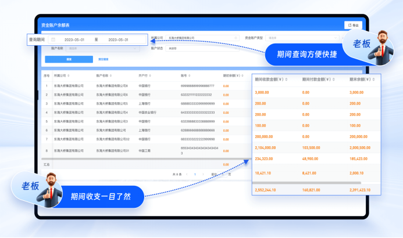This screenshot has width=403, height=238.
Task: Select page number 1 in pagination
Action: 195,174
